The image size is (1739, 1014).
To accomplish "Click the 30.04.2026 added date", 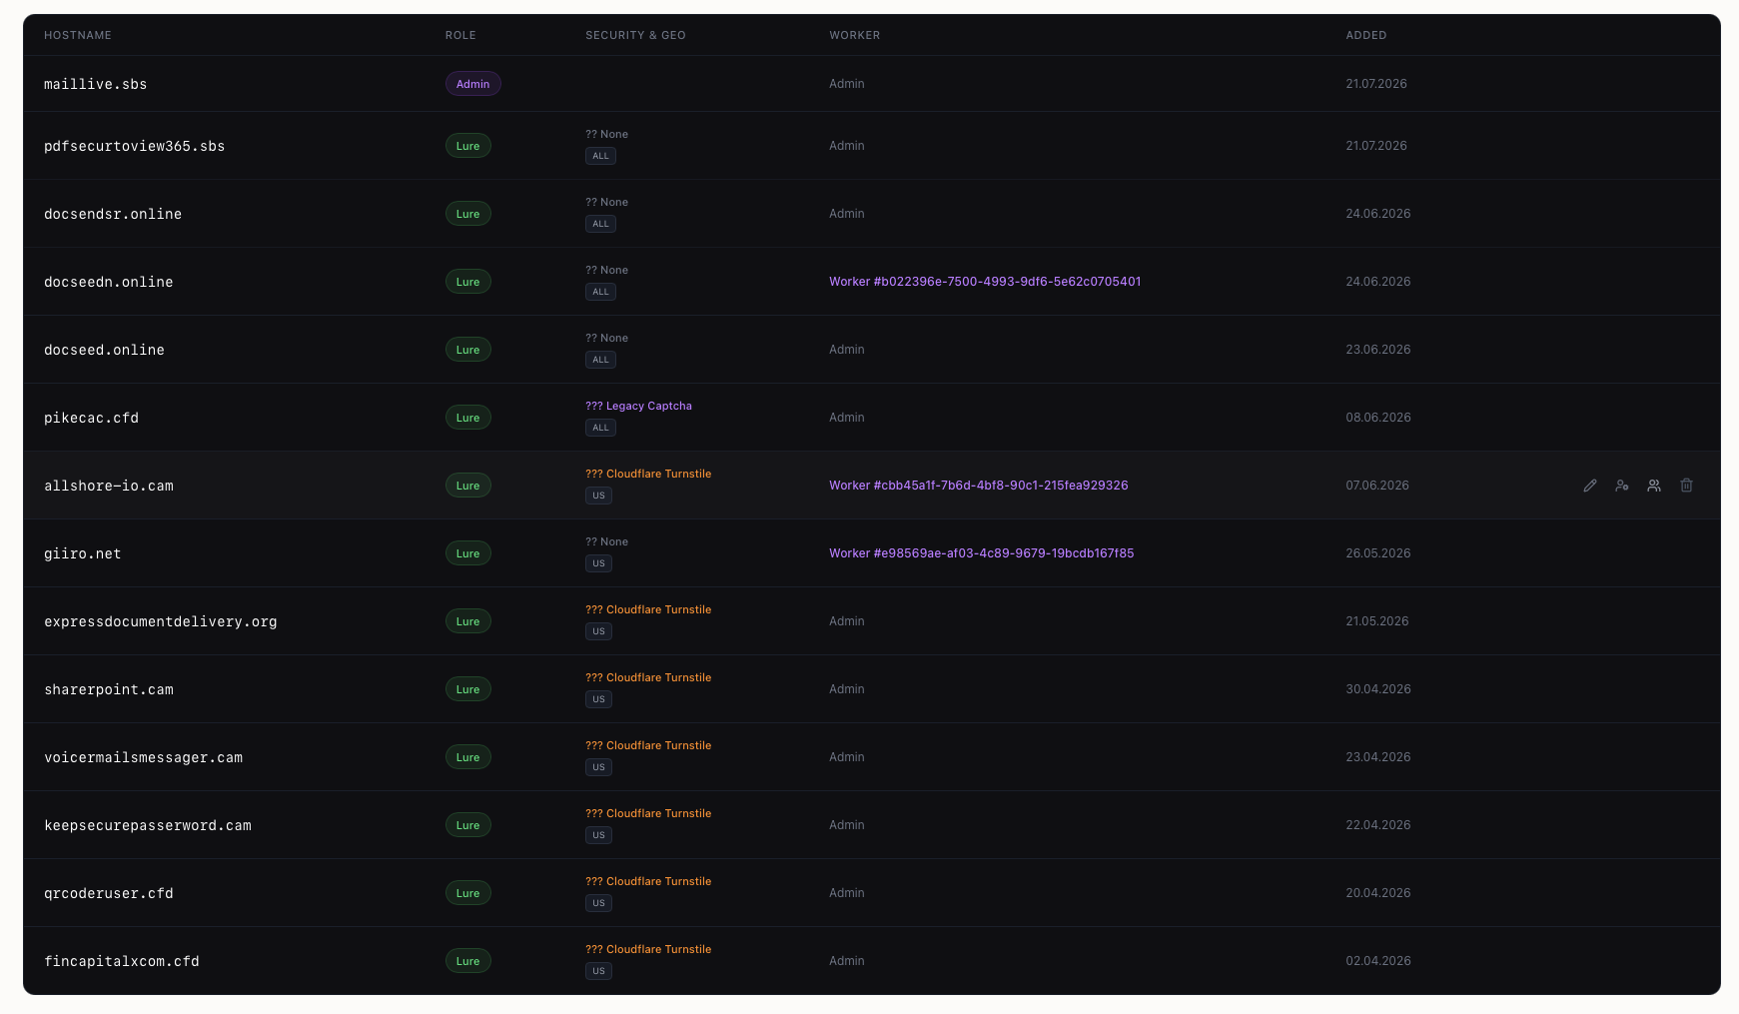I will (1378, 689).
